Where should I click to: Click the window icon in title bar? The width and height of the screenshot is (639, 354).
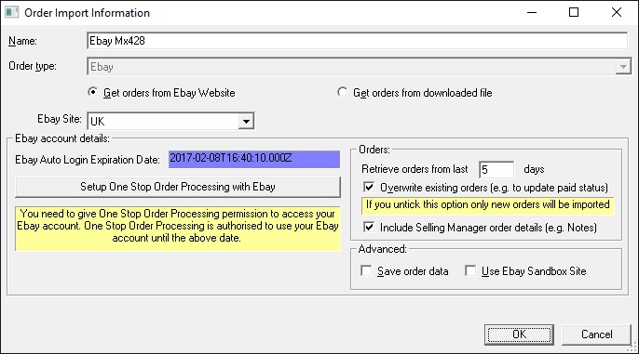coord(11,12)
